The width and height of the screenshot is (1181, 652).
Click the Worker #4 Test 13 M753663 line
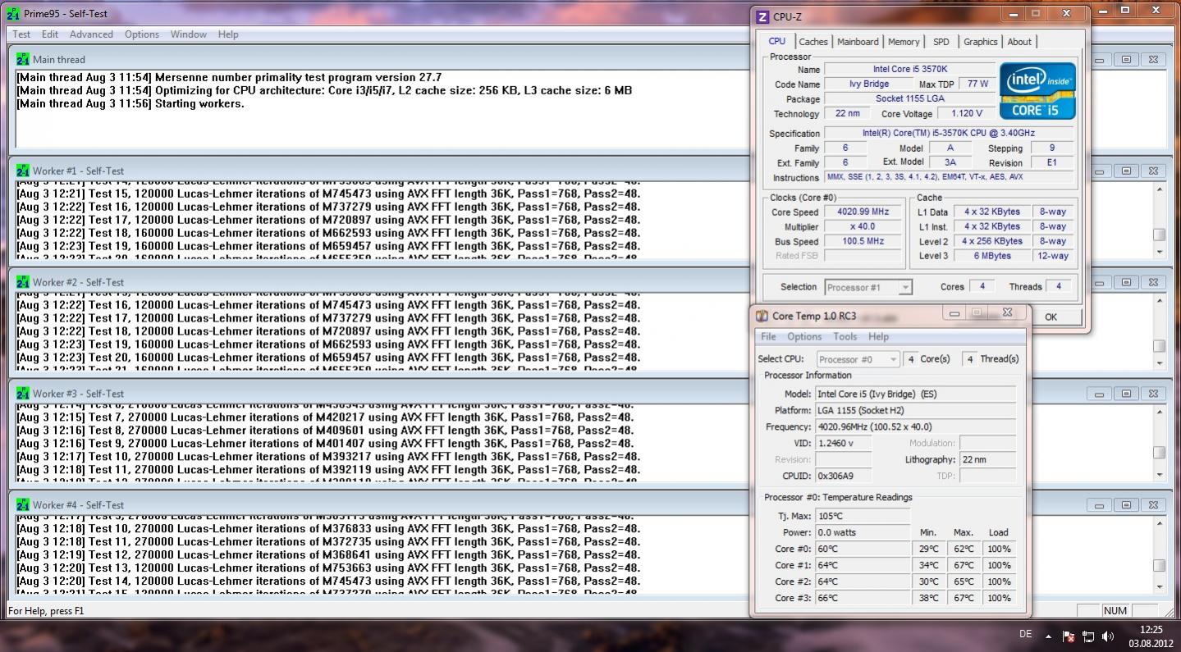(x=328, y=568)
